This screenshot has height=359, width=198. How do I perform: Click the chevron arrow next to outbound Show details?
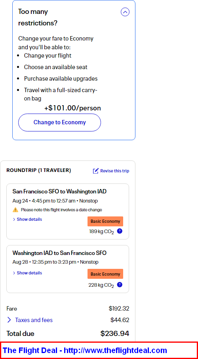pyautogui.click(x=14, y=219)
